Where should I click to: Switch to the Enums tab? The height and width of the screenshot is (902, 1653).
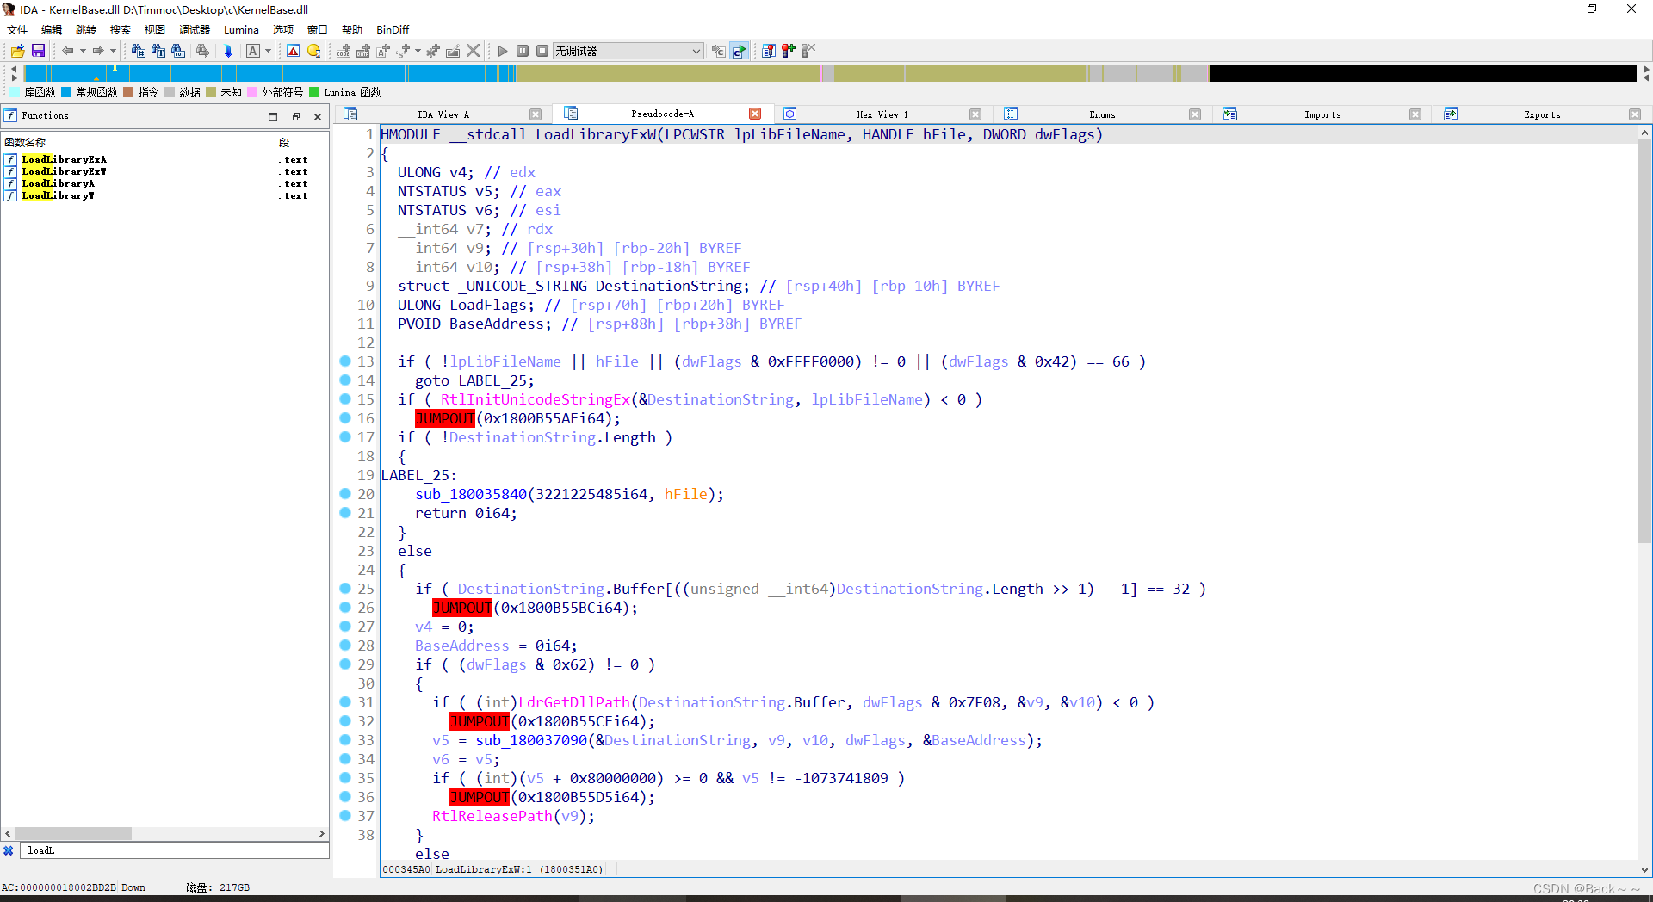[1102, 114]
